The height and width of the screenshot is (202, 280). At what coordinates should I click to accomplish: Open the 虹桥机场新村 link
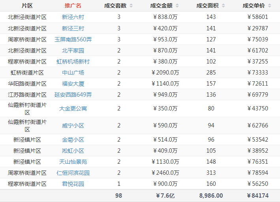[x=73, y=62]
